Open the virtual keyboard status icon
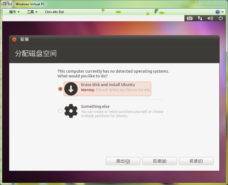The image size is (228, 185). point(189,18)
